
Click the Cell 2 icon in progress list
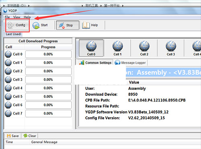pyautogui.click(x=8, y=71)
